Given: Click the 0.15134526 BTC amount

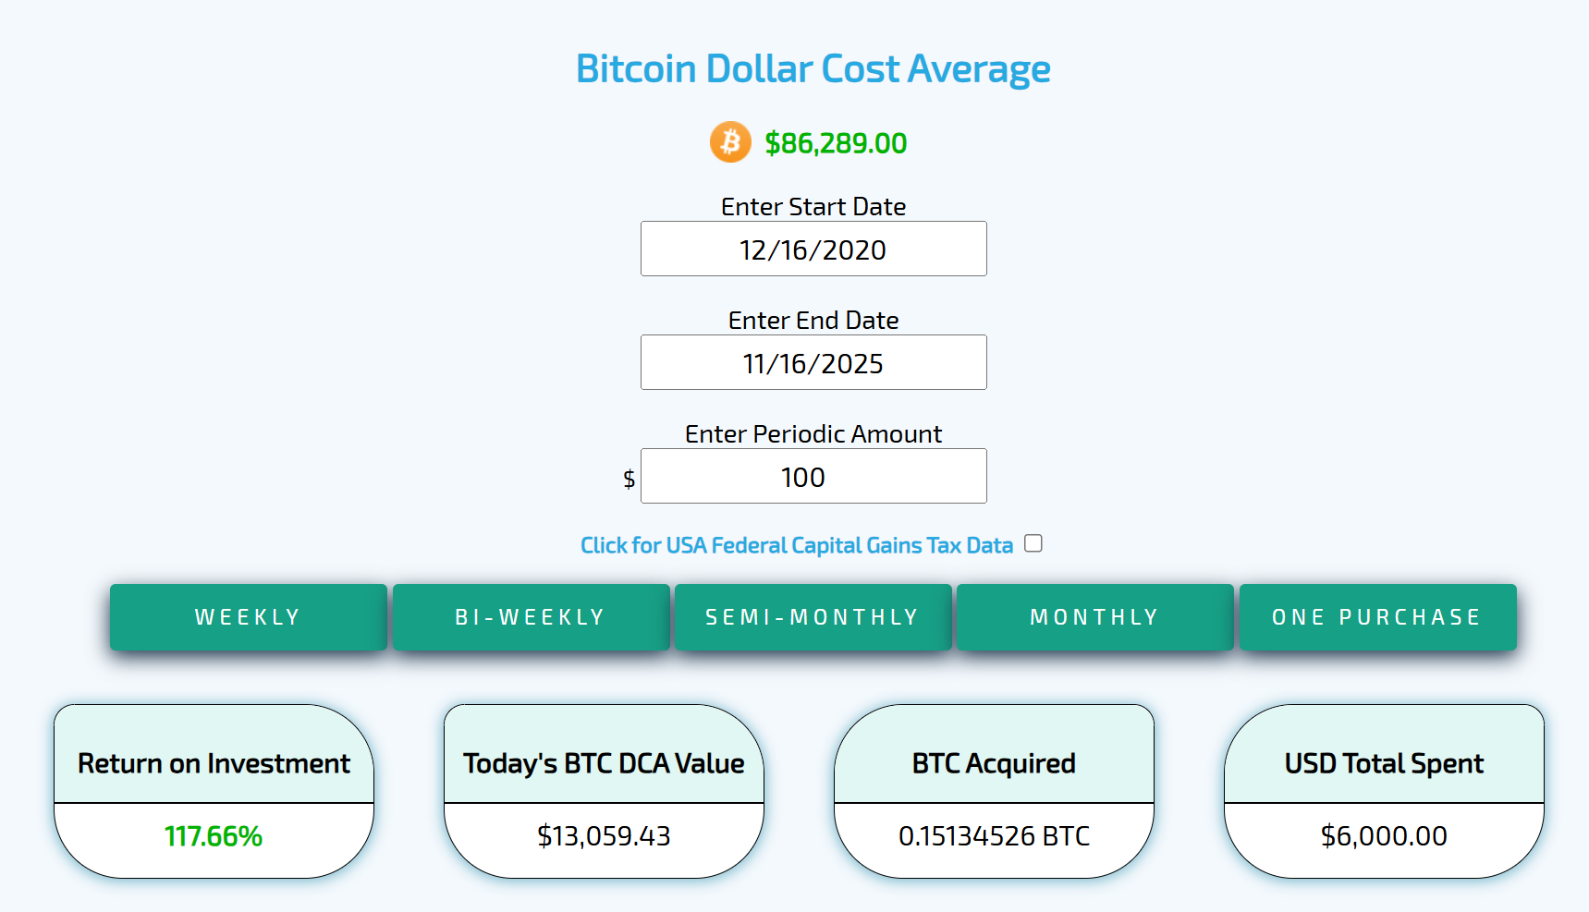Looking at the screenshot, I should (994, 836).
